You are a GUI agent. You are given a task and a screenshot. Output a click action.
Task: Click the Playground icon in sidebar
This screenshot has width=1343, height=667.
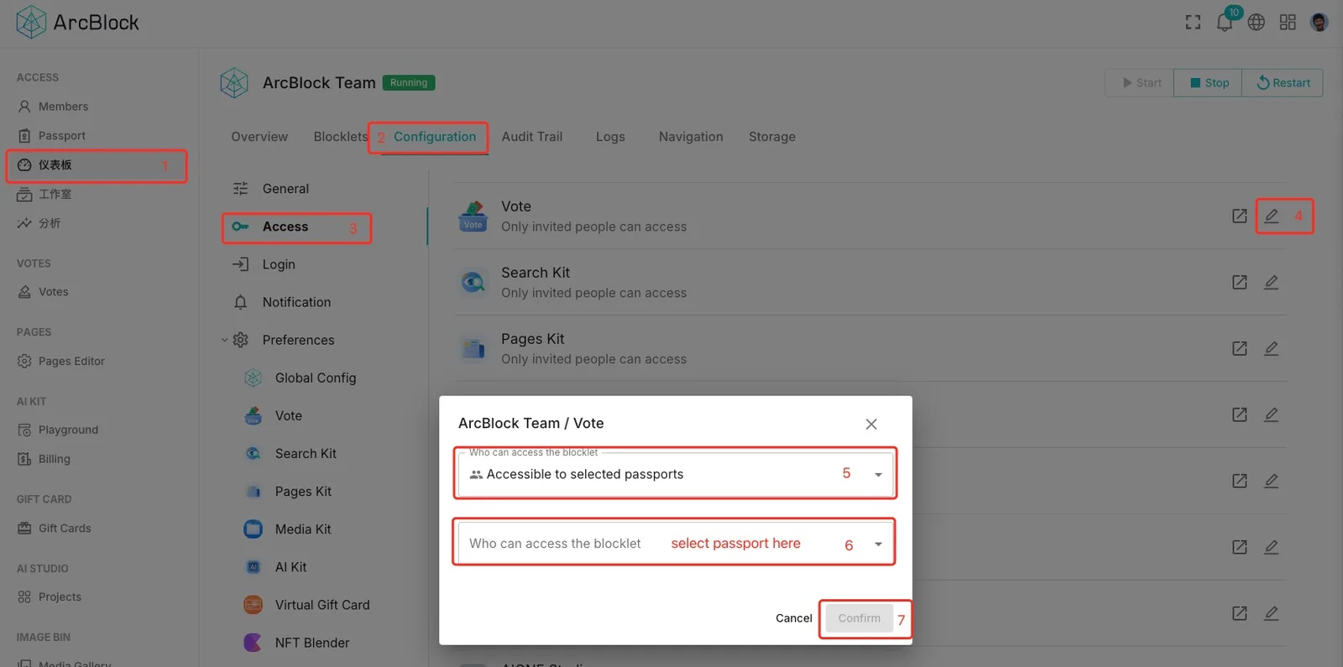click(24, 430)
